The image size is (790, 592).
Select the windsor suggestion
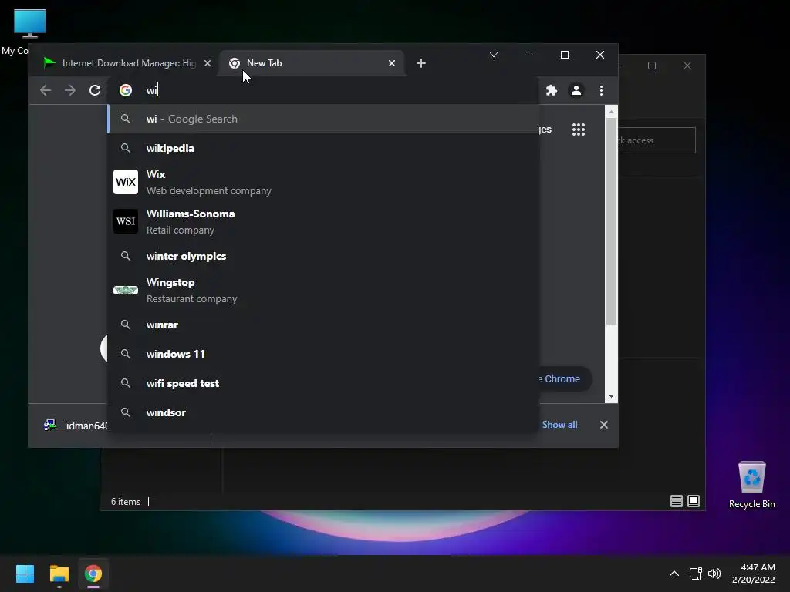point(323,412)
